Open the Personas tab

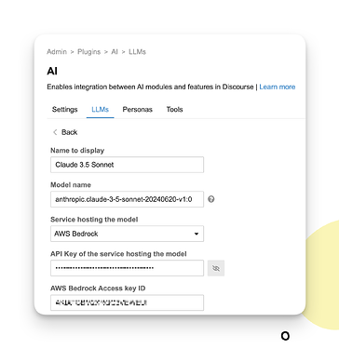pyautogui.click(x=138, y=110)
